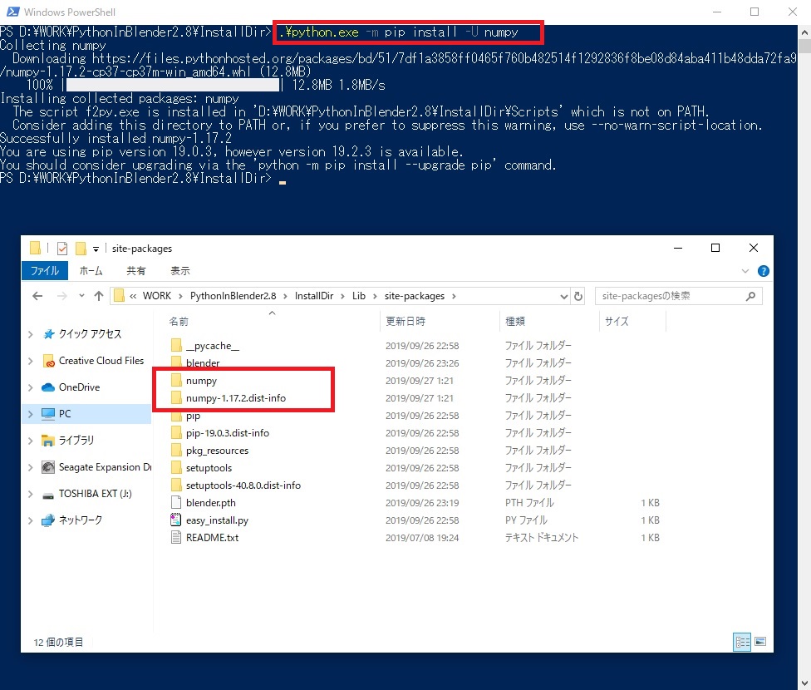Image resolution: width=811 pixels, height=690 pixels.
Task: Click InstallDir in the address breadcrumb
Action: coord(314,296)
